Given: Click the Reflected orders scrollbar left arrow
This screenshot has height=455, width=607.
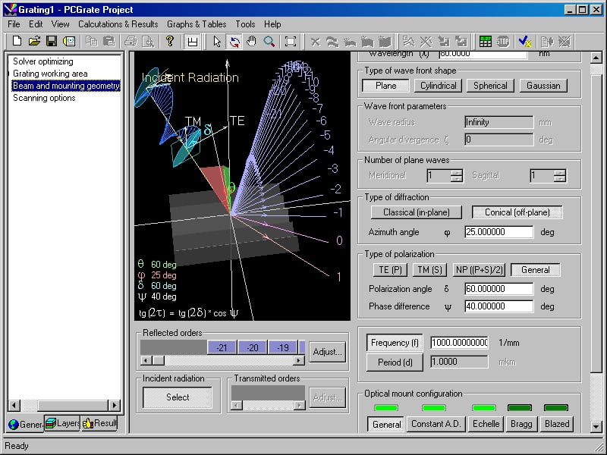Looking at the screenshot, I should (146, 361).
